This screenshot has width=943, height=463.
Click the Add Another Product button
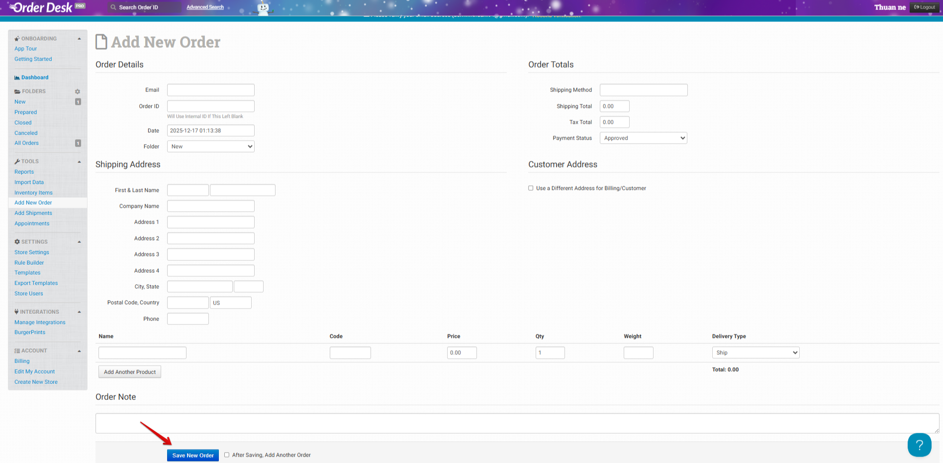(130, 372)
